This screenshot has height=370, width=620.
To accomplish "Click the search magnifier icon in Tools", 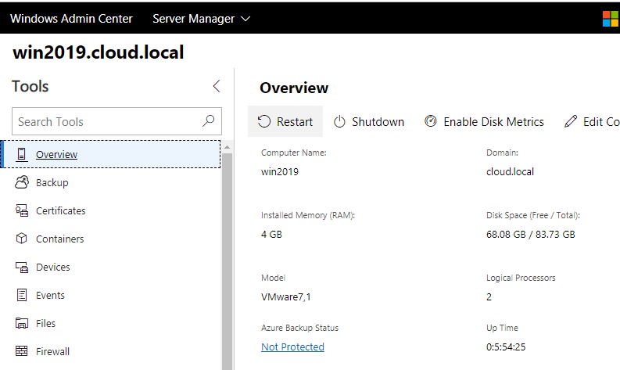I will coord(208,121).
